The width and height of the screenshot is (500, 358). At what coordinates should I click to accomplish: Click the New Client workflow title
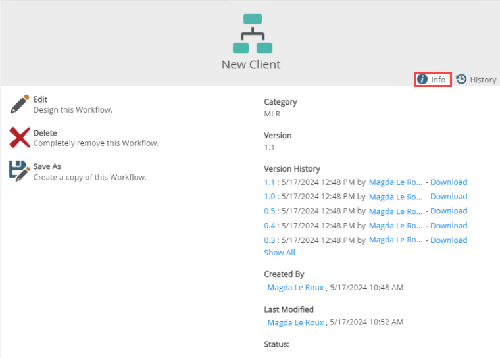point(251,64)
